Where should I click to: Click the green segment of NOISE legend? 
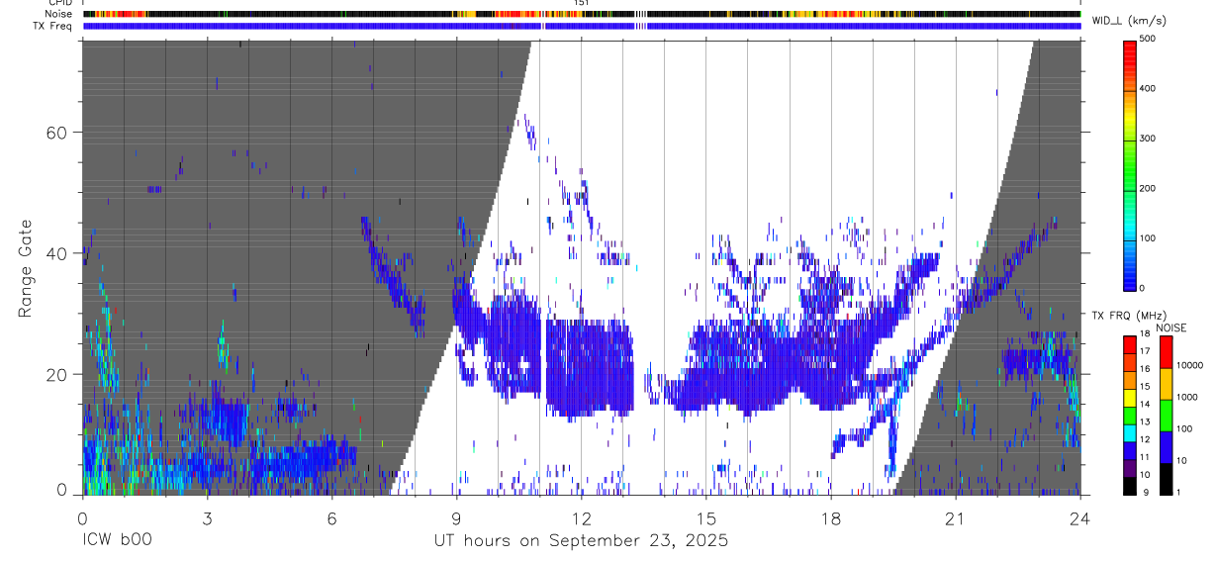(x=1166, y=415)
